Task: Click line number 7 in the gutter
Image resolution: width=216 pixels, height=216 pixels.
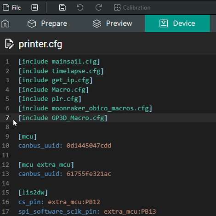Action: pos(7,118)
